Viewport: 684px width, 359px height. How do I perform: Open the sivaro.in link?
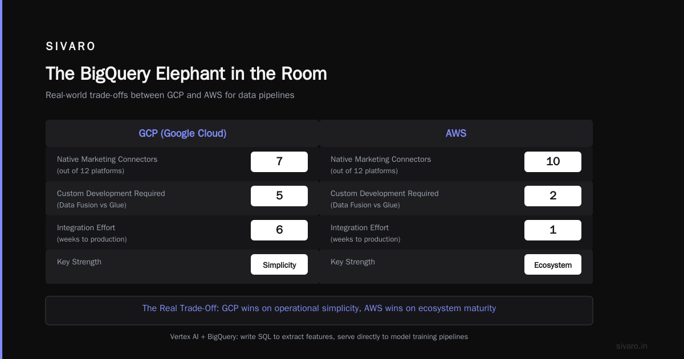pyautogui.click(x=632, y=346)
